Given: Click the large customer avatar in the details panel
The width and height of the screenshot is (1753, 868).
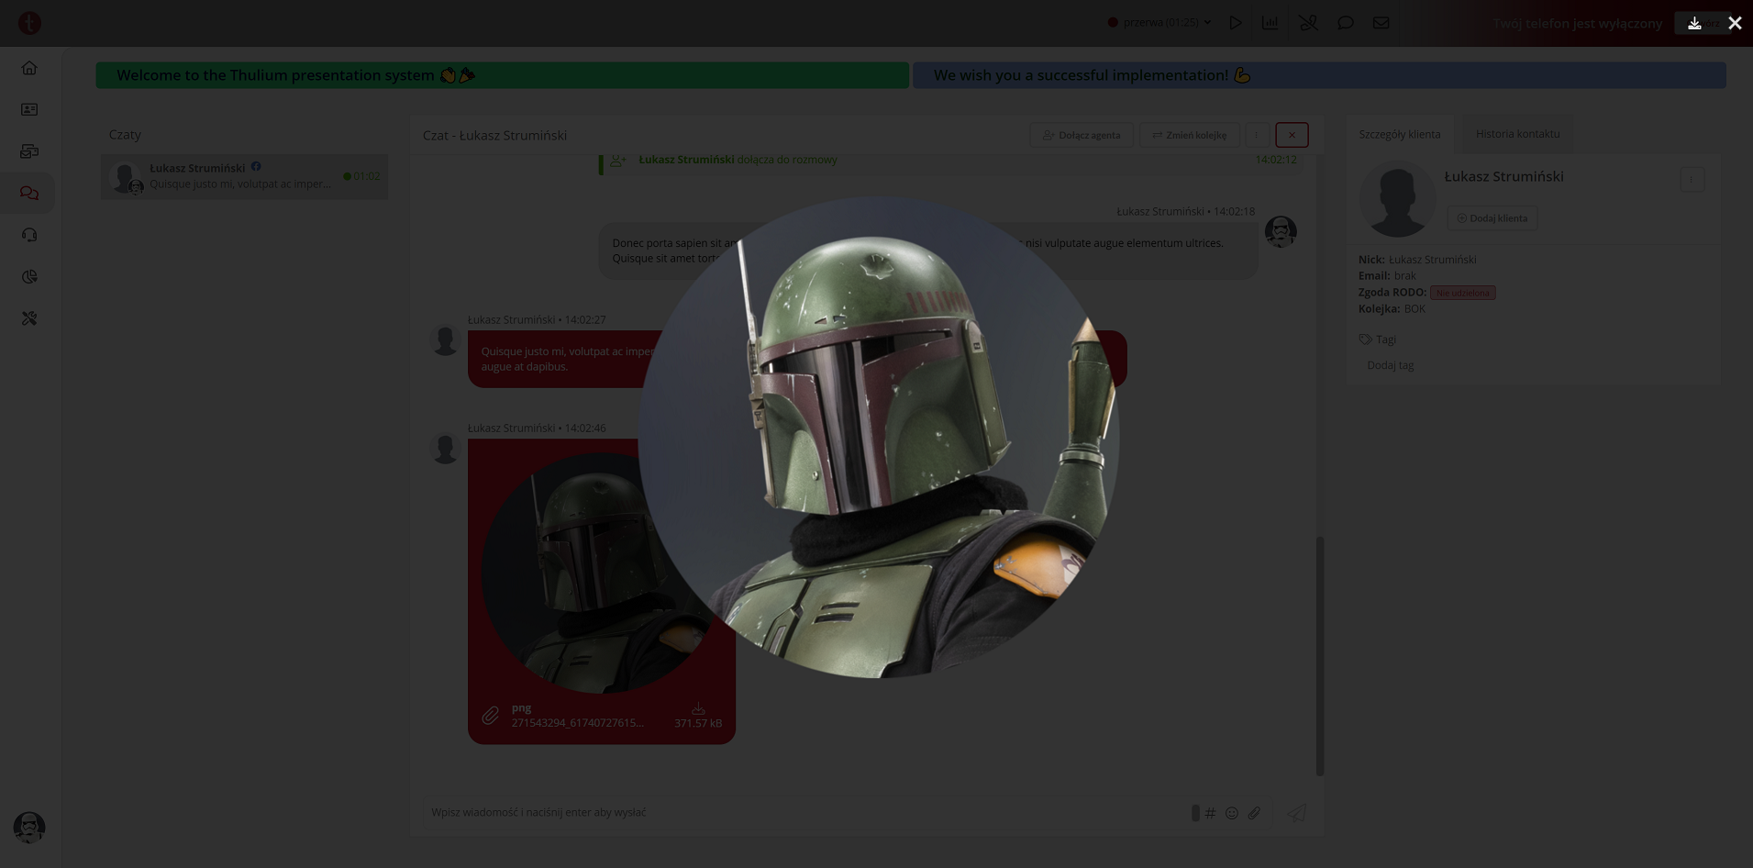Looking at the screenshot, I should click(x=1397, y=199).
